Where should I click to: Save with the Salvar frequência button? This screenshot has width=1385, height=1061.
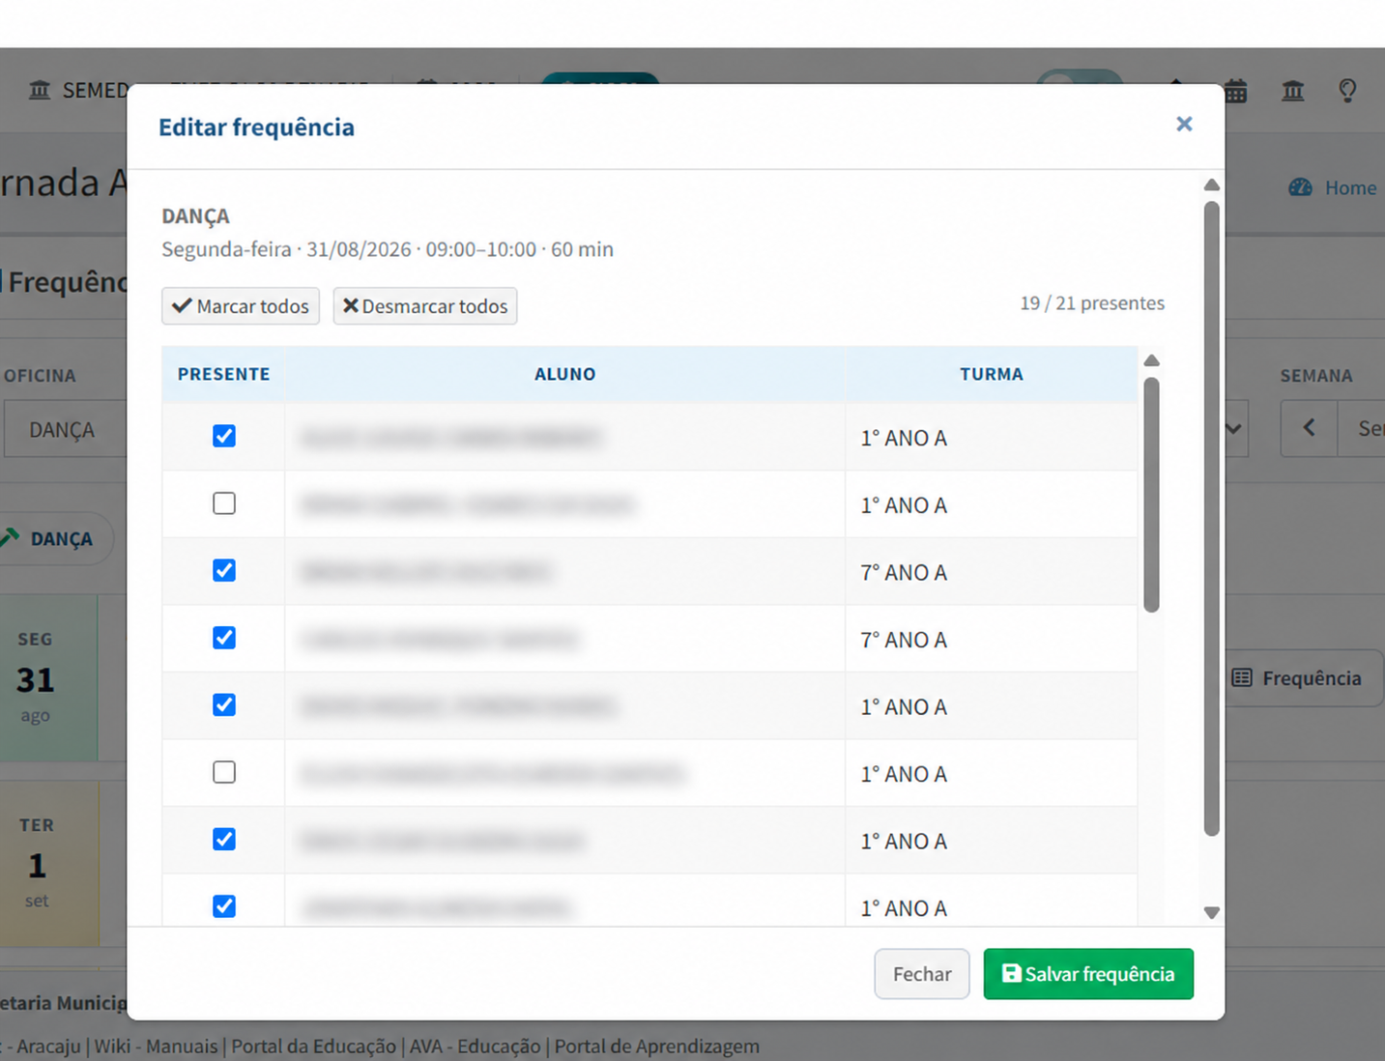tap(1088, 973)
